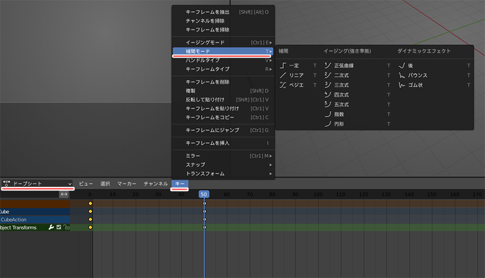The width and height of the screenshot is (485, 278).
Task: Choose リニア (Linear) interpolation
Action: click(x=296, y=75)
